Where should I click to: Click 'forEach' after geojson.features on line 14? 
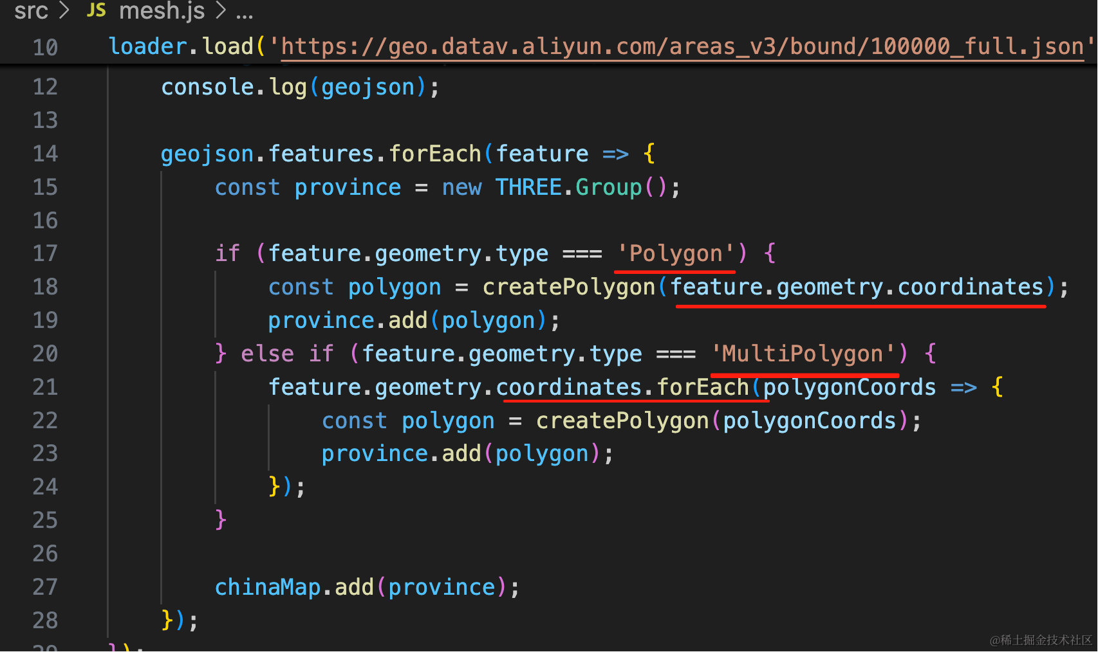click(x=435, y=154)
